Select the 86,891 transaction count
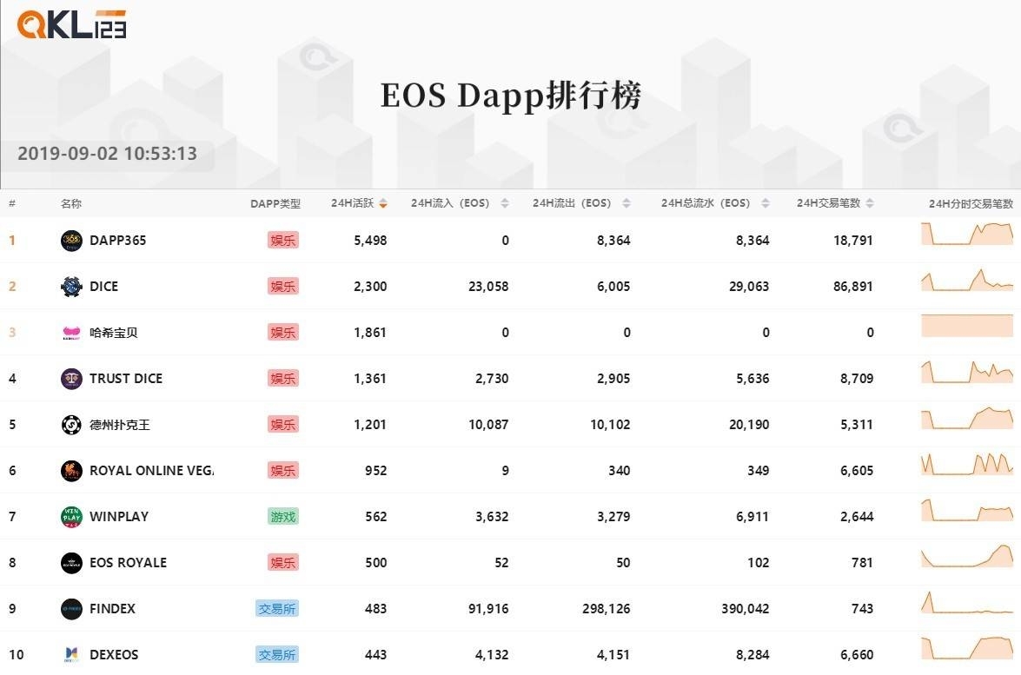Viewport: 1021px width, 675px height. point(853,287)
